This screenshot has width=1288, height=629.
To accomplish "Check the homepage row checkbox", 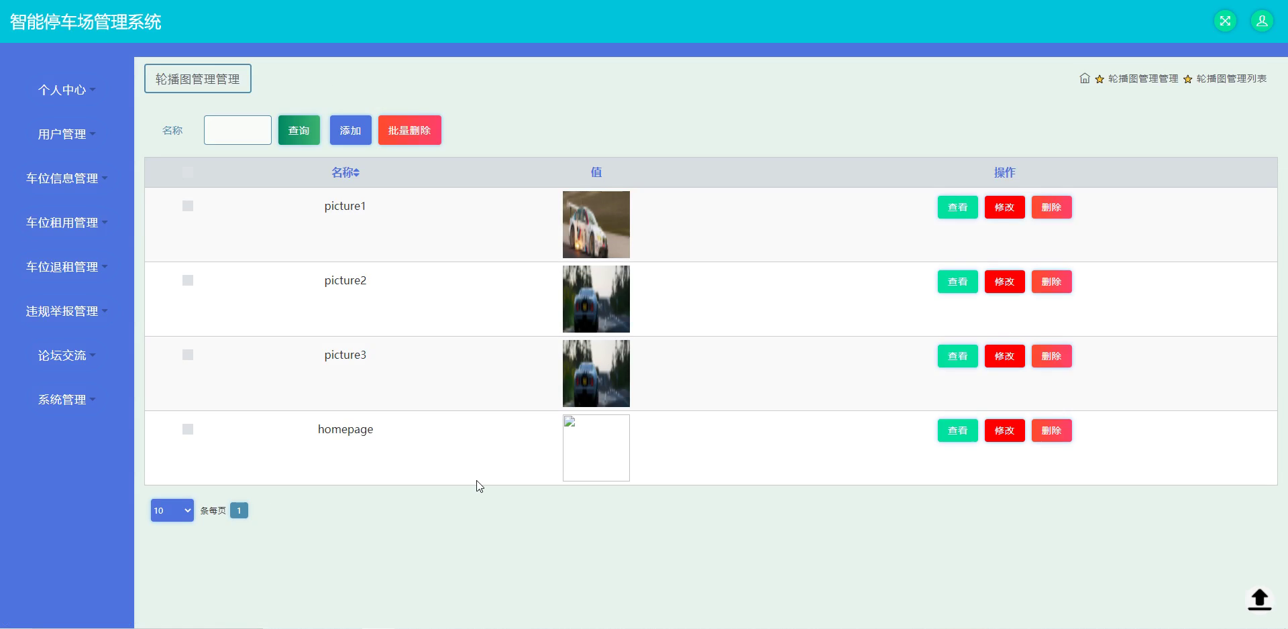I will coord(188,429).
